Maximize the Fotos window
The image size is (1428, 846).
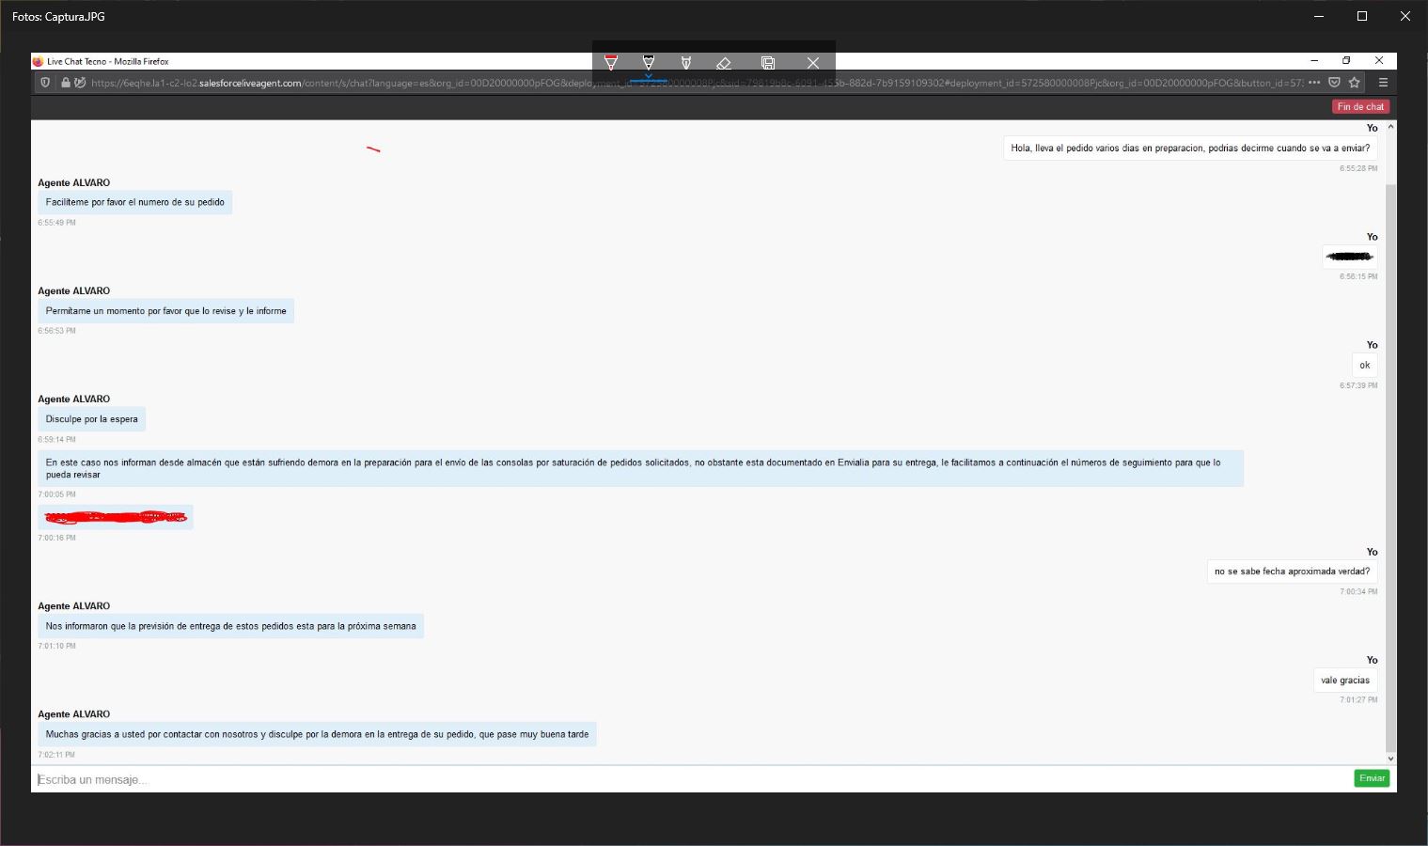[x=1362, y=16]
